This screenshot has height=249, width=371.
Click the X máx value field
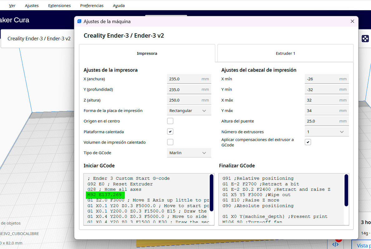coord(326,100)
